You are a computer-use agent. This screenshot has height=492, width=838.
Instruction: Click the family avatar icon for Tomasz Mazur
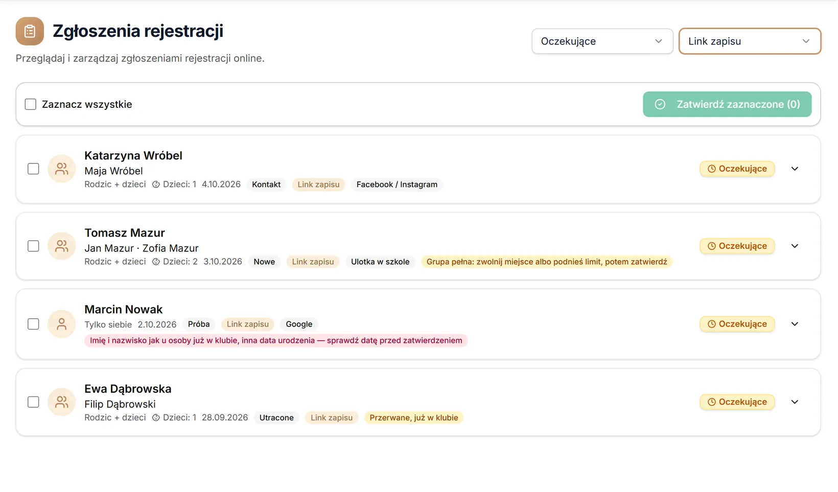point(62,246)
